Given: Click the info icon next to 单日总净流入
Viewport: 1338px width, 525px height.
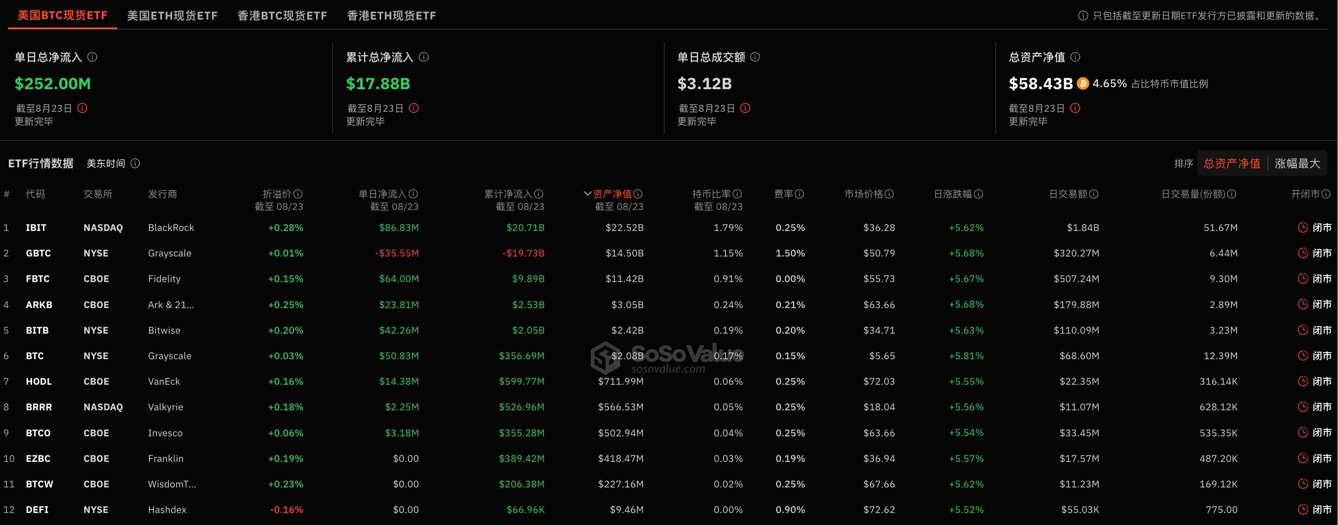Looking at the screenshot, I should pos(92,57).
